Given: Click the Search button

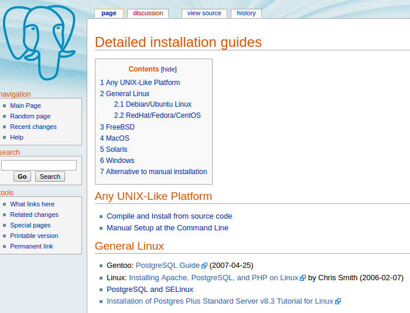Looking at the screenshot, I should [50, 176].
